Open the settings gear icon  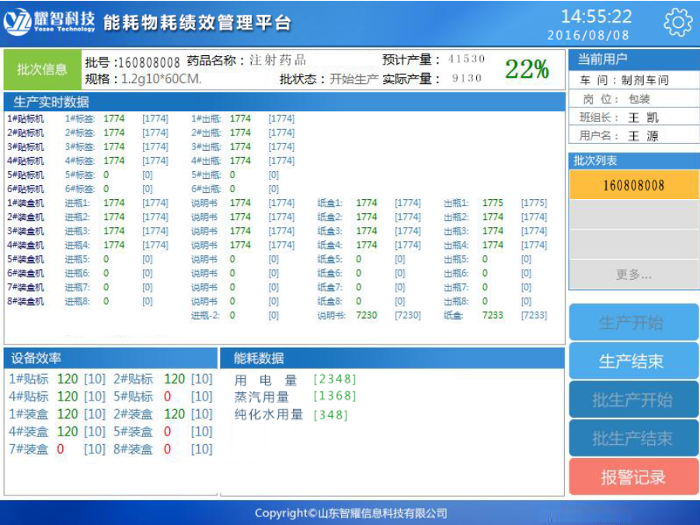(677, 23)
